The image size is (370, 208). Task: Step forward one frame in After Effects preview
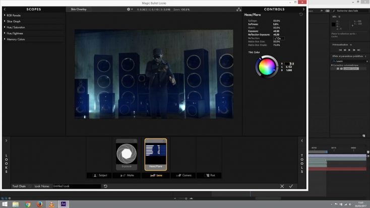tap(354, 50)
